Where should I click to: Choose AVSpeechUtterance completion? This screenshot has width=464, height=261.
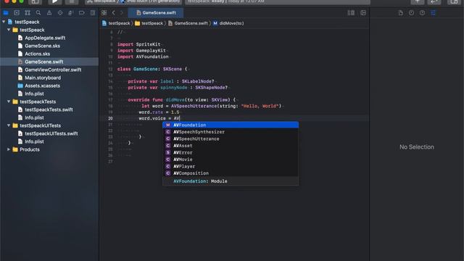[231, 138]
